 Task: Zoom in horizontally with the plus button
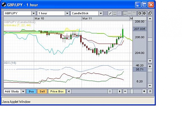(144, 91)
